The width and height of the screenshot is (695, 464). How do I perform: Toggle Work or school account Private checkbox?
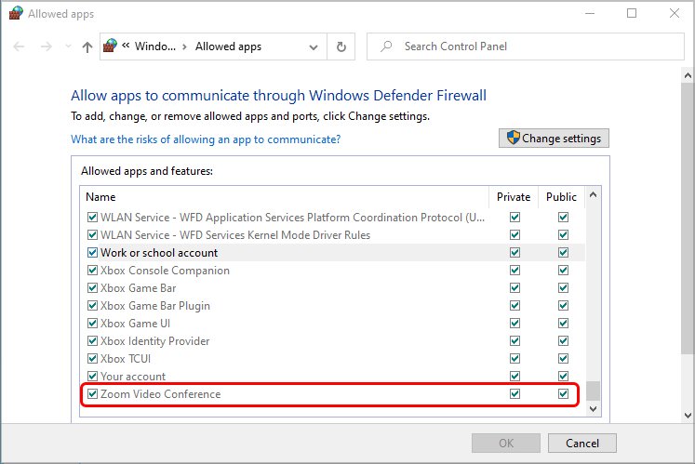tap(515, 253)
